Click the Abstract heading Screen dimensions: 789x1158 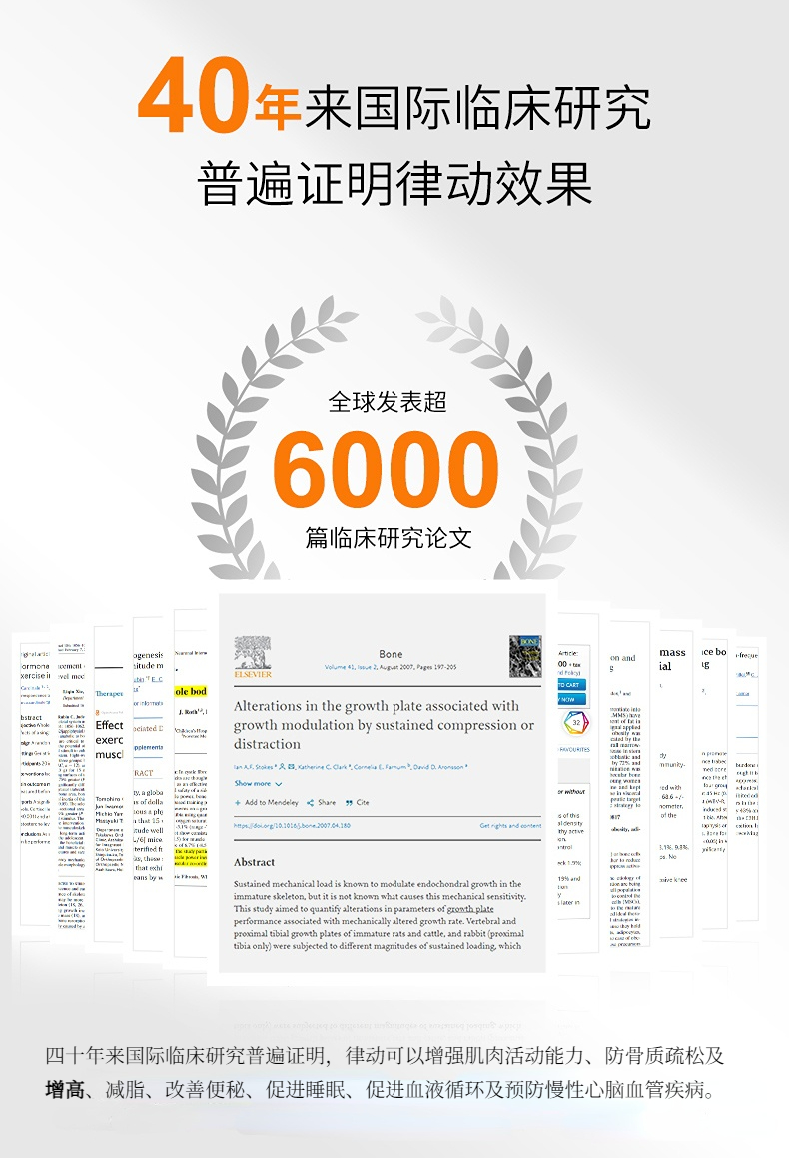click(254, 862)
